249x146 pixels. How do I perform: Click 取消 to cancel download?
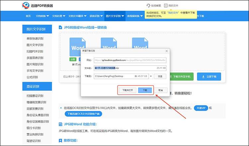click(x=161, y=90)
